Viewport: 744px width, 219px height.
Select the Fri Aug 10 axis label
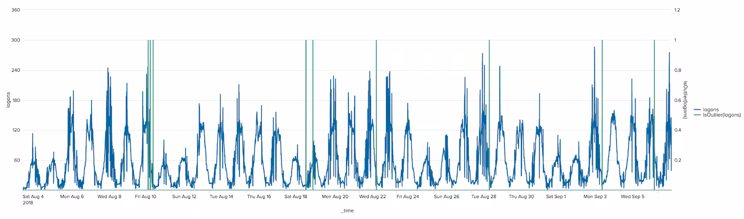146,197
